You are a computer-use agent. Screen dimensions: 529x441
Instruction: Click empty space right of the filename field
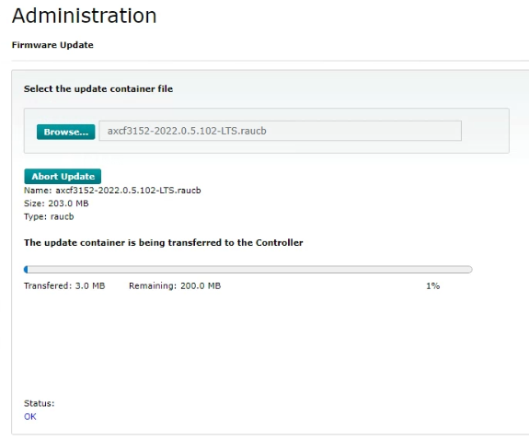(485, 131)
